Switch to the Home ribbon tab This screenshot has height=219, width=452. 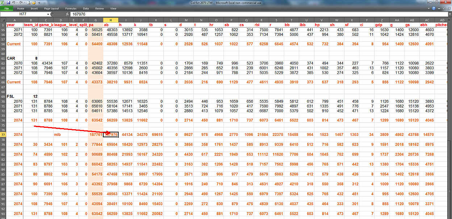click(21, 8)
